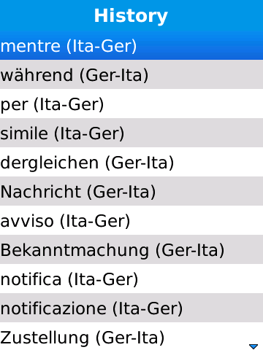Open während (Ger-Ita) history entry
The image size is (263, 350).
(131, 74)
